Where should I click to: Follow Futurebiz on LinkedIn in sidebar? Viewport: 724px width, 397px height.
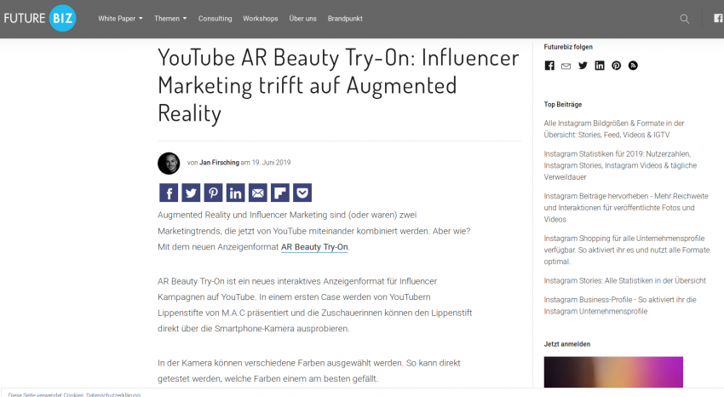tap(600, 66)
